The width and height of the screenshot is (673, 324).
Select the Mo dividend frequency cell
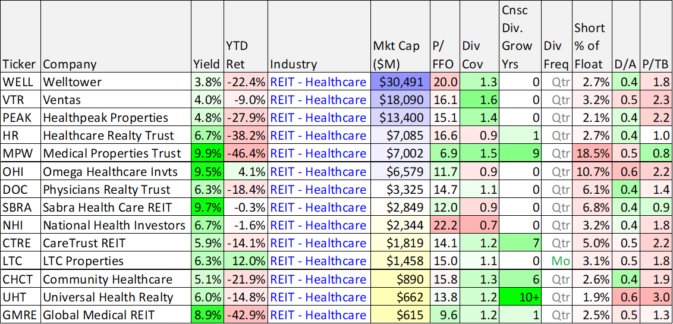coord(556,261)
